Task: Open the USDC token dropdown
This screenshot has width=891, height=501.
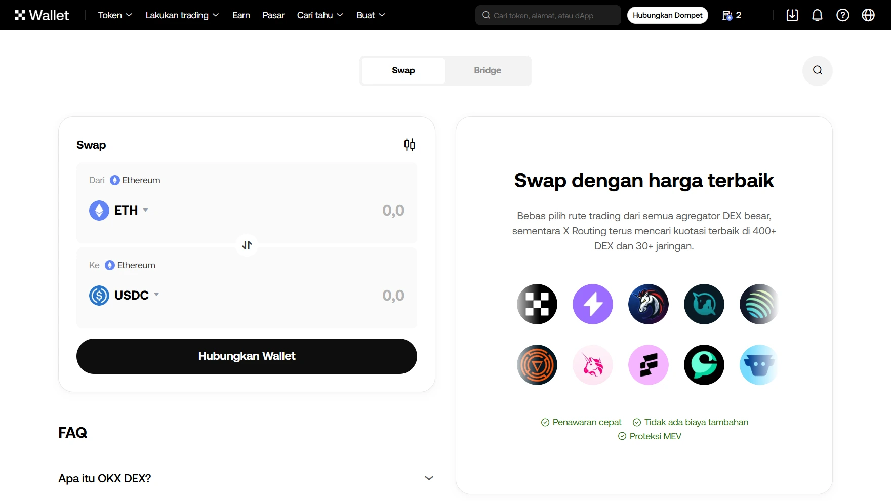Action: 156,295
